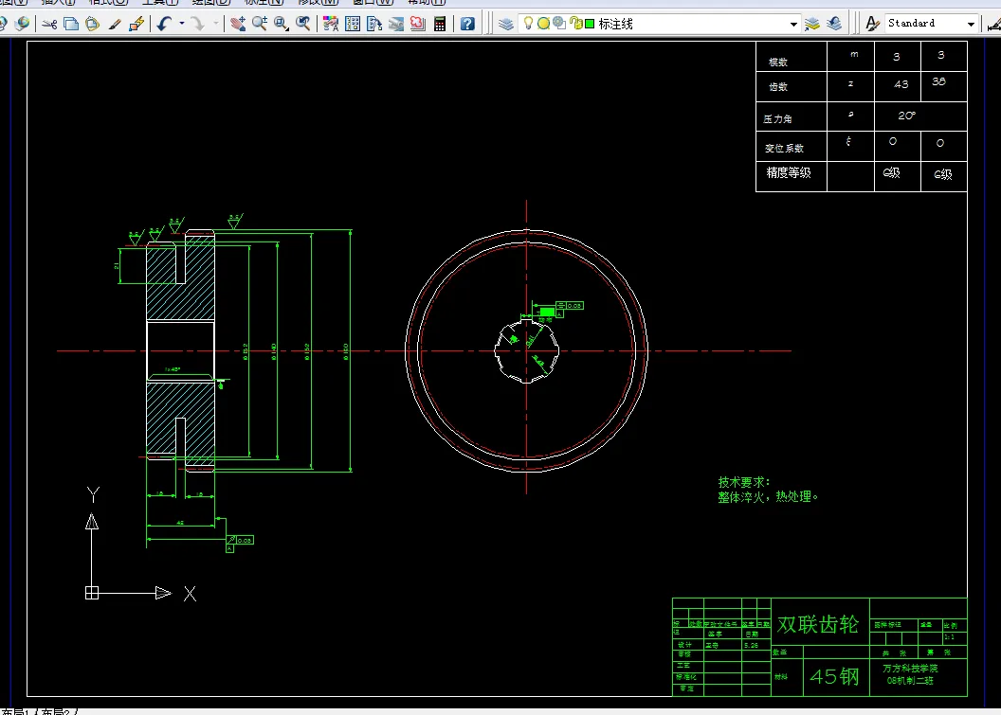Click the 技术要求: heading text
The height and width of the screenshot is (715, 1001).
point(744,481)
